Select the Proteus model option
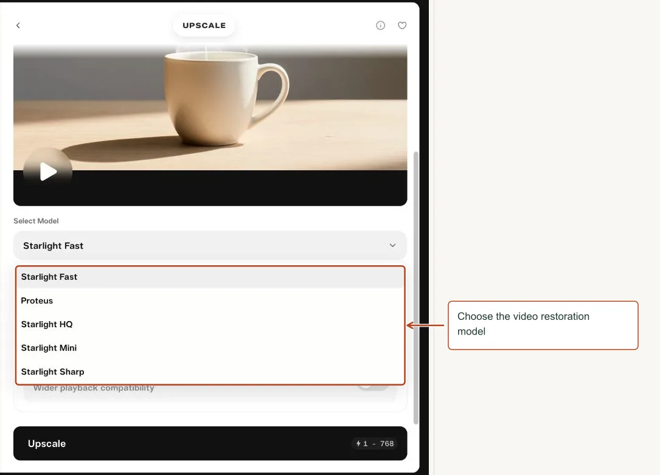The image size is (660, 475). click(x=210, y=301)
